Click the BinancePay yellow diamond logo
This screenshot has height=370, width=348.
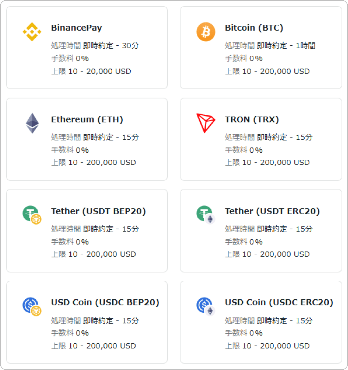coord(32,32)
